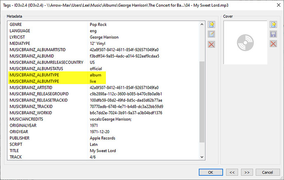
Task: Save cover to file icon
Action: [x=273, y=34]
